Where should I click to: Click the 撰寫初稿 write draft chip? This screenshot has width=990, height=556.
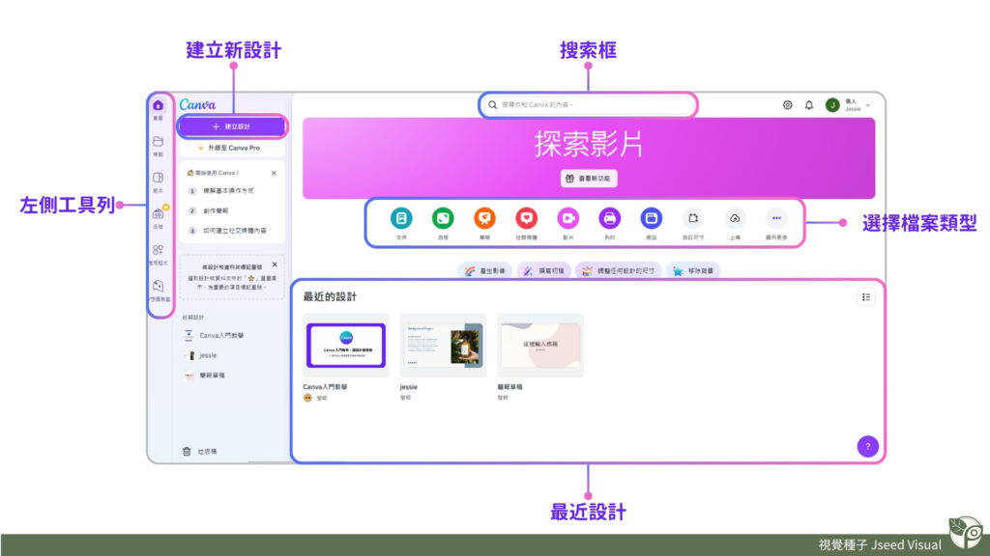coord(543,271)
